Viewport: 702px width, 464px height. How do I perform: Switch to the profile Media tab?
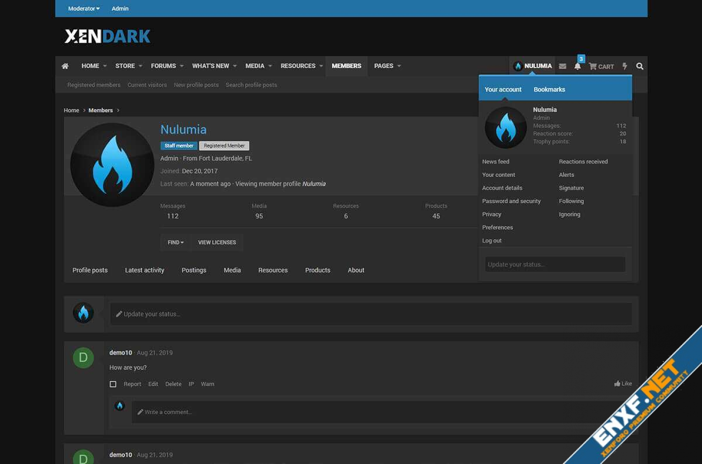[232, 270]
